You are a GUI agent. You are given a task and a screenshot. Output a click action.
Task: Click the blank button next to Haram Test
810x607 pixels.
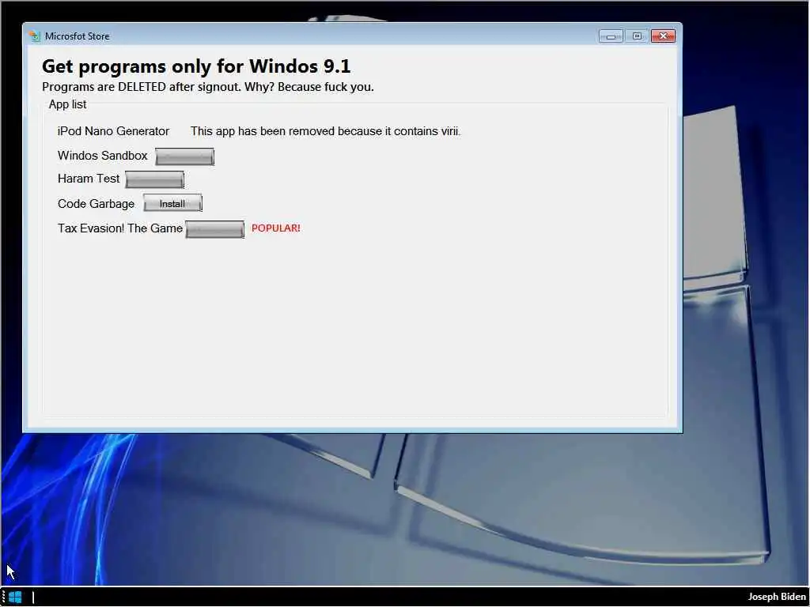(154, 179)
